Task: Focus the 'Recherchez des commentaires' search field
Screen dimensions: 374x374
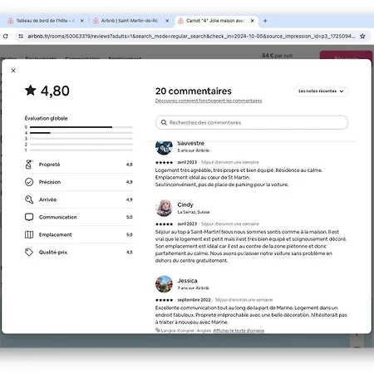Action: click(252, 122)
